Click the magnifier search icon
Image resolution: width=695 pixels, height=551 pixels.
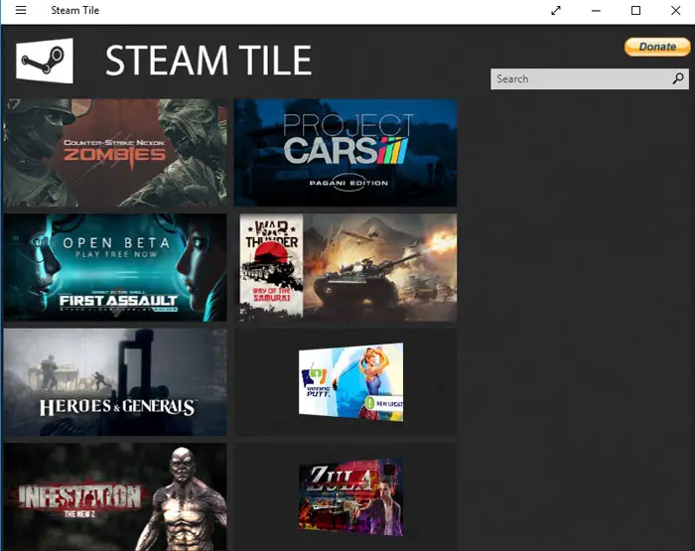(x=678, y=78)
